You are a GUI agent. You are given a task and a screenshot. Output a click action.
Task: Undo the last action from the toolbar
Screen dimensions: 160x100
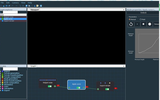point(12,6)
